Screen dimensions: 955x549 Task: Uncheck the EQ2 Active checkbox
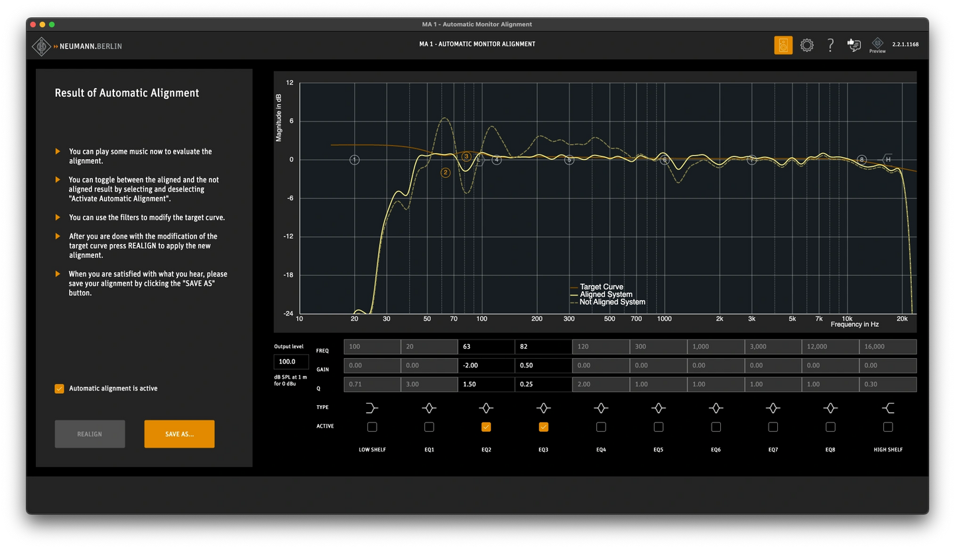486,427
